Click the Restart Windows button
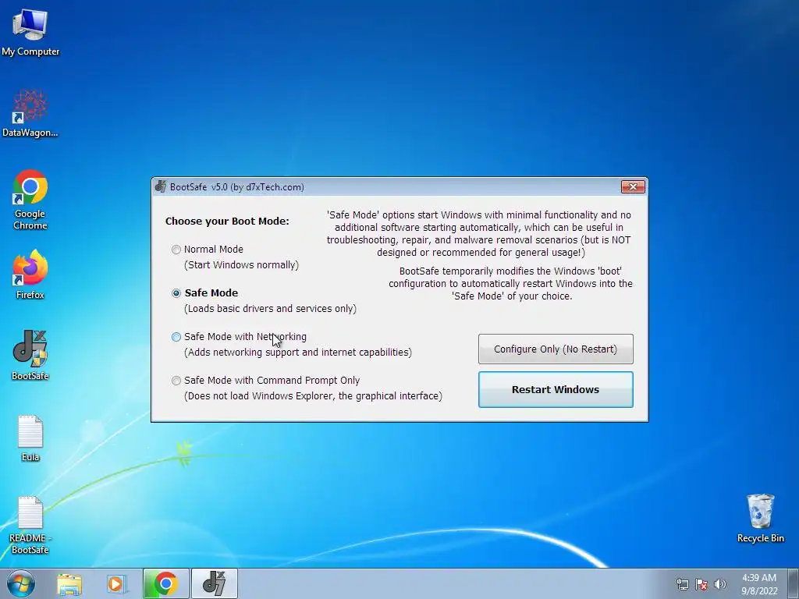Image resolution: width=799 pixels, height=599 pixels. tap(556, 390)
